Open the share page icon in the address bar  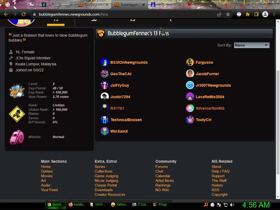pyautogui.click(x=219, y=14)
